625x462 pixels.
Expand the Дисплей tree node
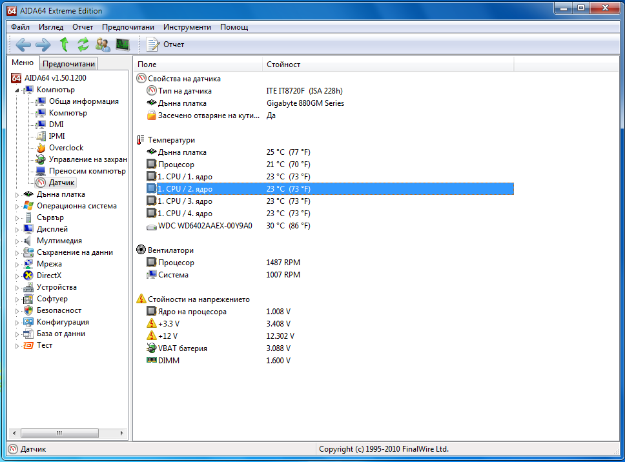(17, 230)
